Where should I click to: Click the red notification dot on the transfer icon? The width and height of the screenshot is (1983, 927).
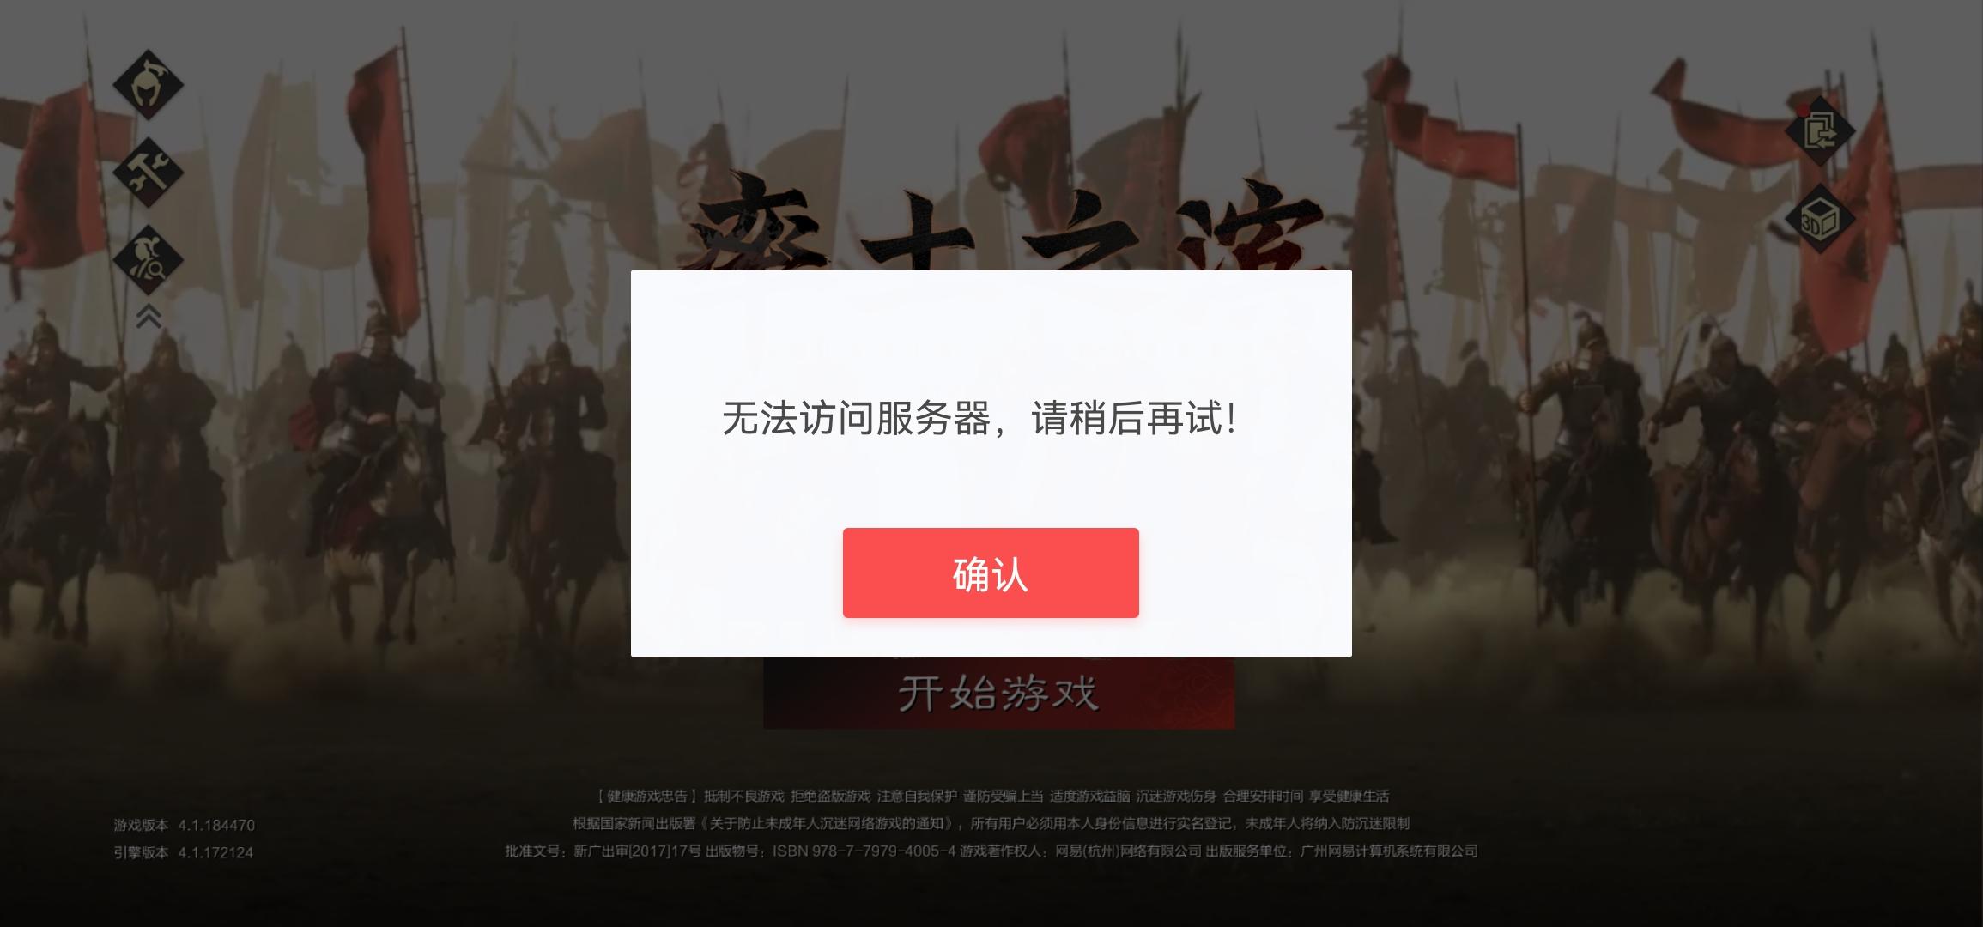(1802, 111)
